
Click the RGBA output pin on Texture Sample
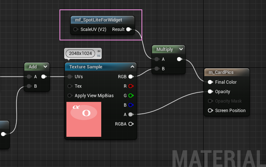pos(131,124)
